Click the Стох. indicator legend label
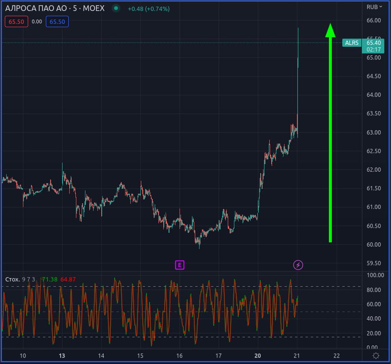The image size is (391, 364). [x=12, y=279]
